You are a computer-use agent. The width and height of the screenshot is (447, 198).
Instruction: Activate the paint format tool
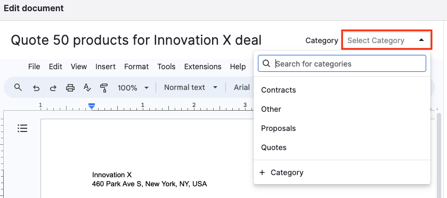[104, 88]
